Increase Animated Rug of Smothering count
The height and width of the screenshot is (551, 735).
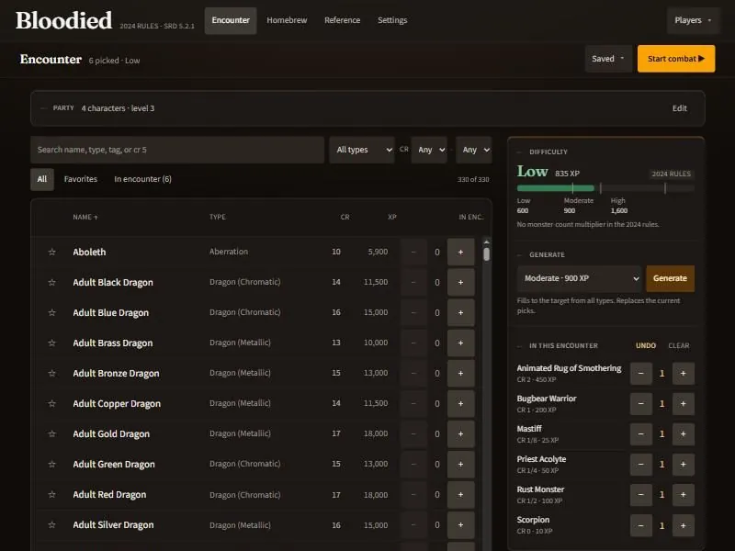click(x=683, y=374)
